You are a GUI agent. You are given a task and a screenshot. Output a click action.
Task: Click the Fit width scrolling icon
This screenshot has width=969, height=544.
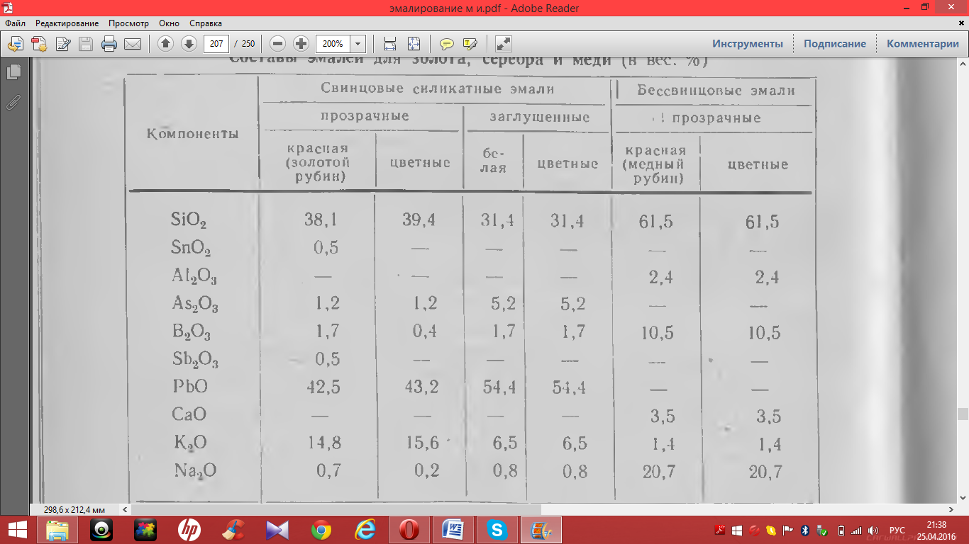[x=390, y=44]
